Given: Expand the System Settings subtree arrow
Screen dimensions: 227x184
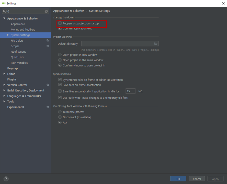Looking at the screenshot, I should [x=8, y=35].
